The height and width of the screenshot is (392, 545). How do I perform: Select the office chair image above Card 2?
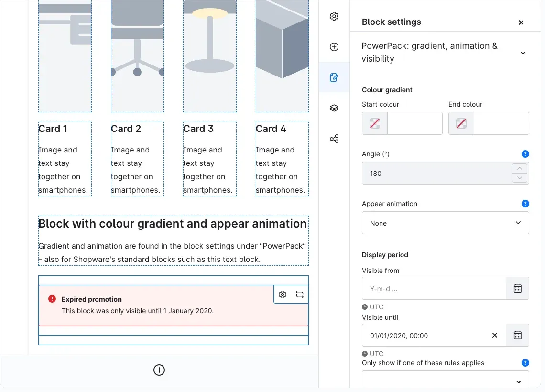137,56
